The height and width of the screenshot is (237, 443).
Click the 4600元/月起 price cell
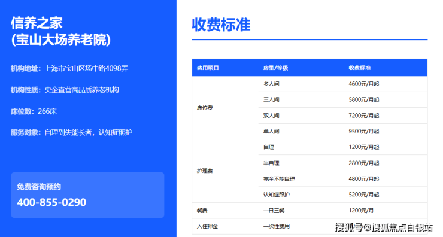pyautogui.click(x=364, y=84)
